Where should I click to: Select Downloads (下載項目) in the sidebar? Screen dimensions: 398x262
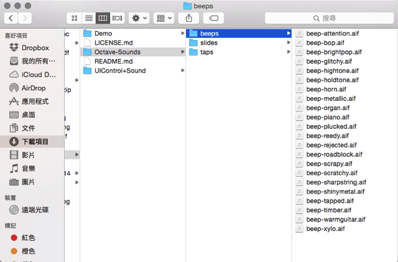pos(32,141)
